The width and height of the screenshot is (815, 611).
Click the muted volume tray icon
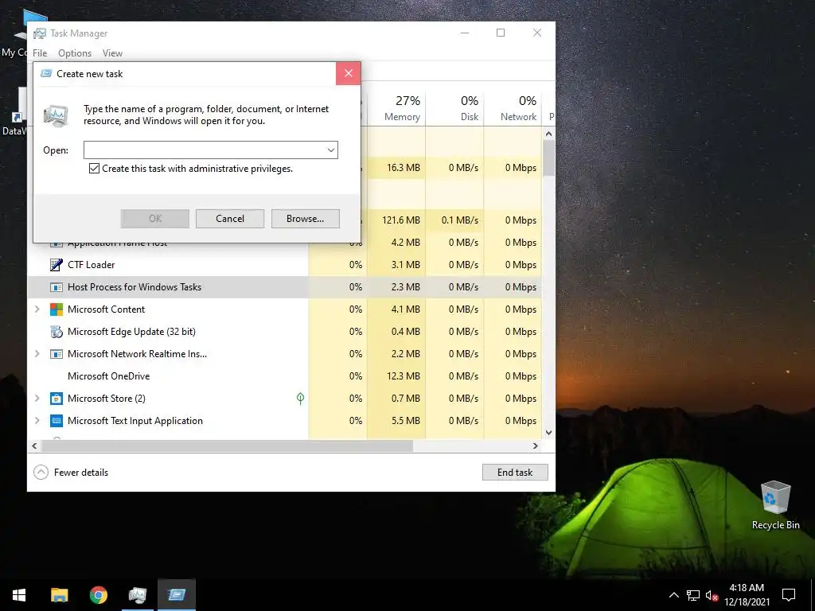(712, 595)
